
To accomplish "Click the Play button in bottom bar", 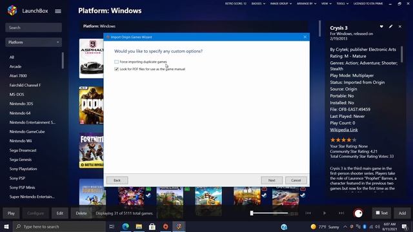I will (11, 213).
